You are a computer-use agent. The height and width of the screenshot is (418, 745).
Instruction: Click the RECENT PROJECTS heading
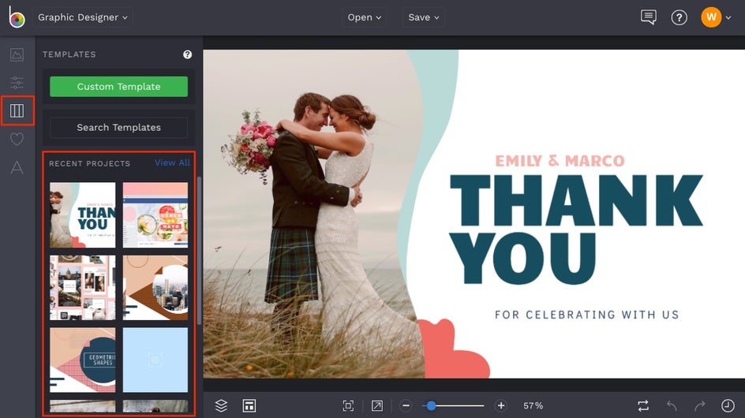[89, 163]
